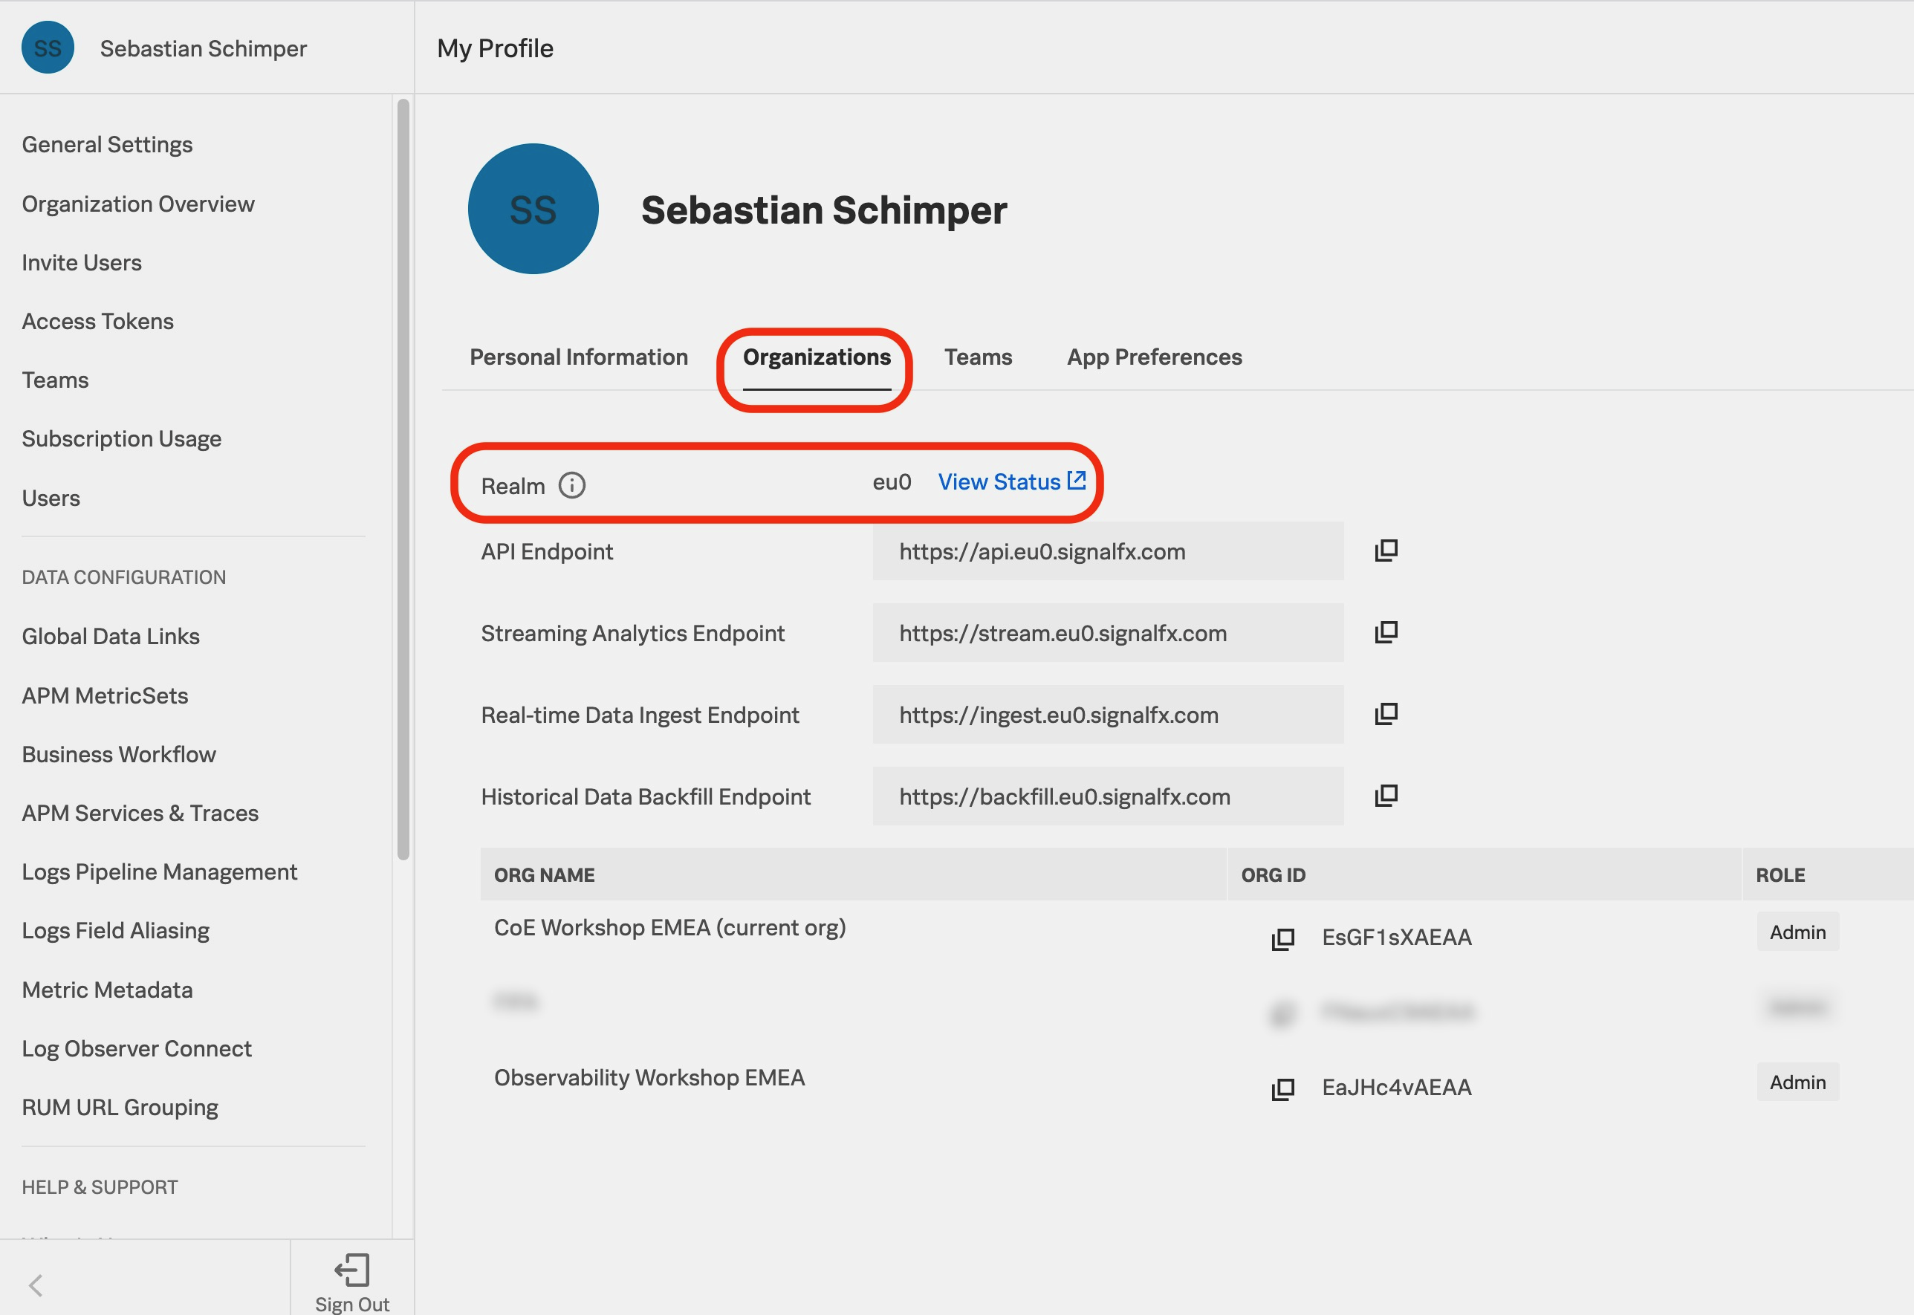Click Admin role badge for Observability Workshop

pos(1797,1082)
